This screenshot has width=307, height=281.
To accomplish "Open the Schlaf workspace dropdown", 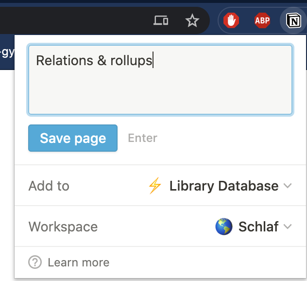I will (254, 227).
